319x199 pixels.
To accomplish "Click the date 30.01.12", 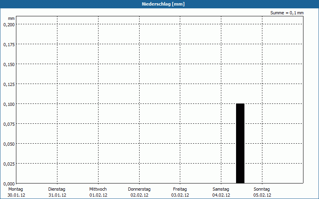I will click(x=16, y=195).
